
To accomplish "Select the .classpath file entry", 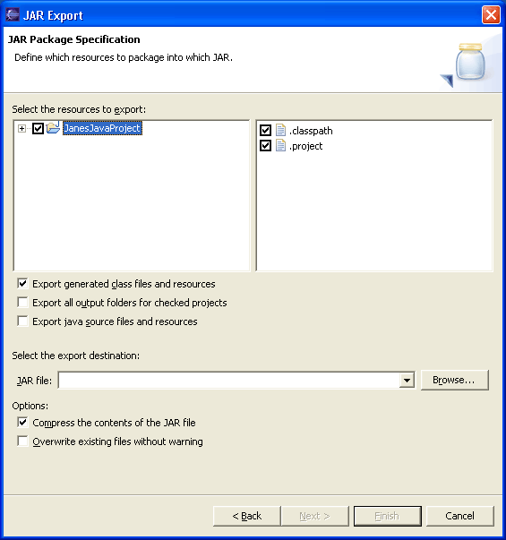I will tap(311, 131).
